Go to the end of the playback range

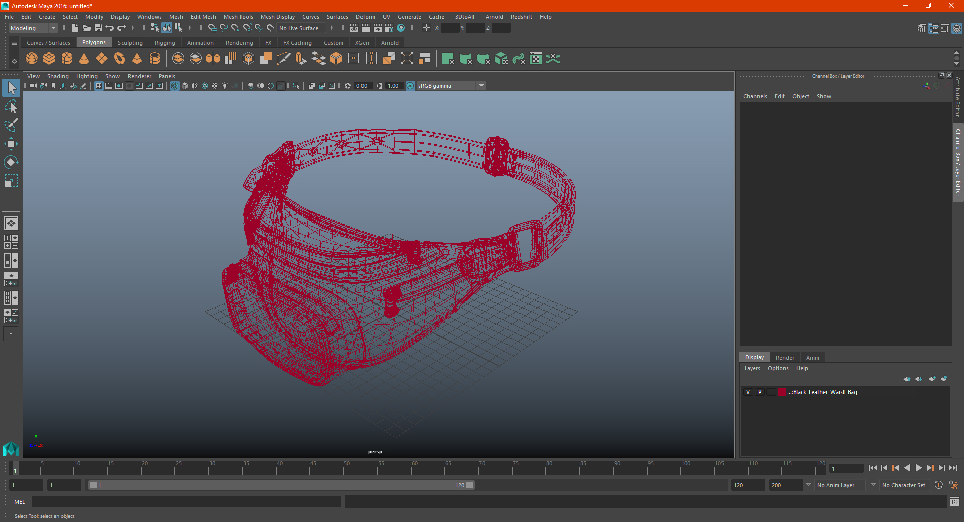[x=953, y=468]
